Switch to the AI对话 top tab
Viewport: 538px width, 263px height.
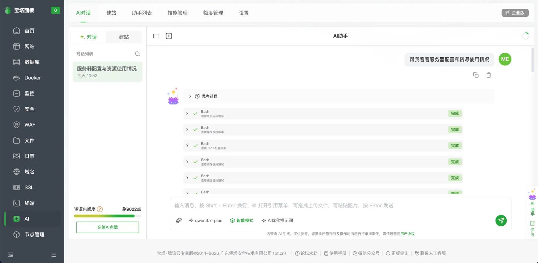83,13
